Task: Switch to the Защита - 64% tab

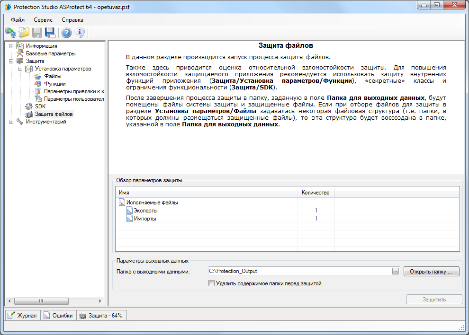Action: [101, 315]
